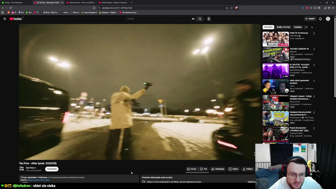Dislike the video (154)
Screen dimensions: 336x189
point(203,169)
